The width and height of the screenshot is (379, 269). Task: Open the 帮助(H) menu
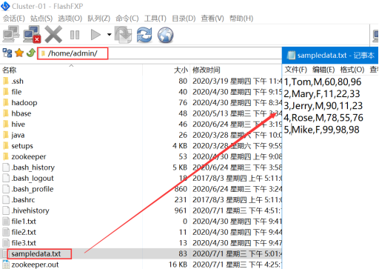point(241,19)
